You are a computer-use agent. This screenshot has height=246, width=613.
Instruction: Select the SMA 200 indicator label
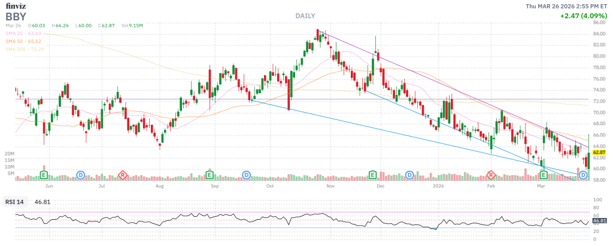point(26,49)
